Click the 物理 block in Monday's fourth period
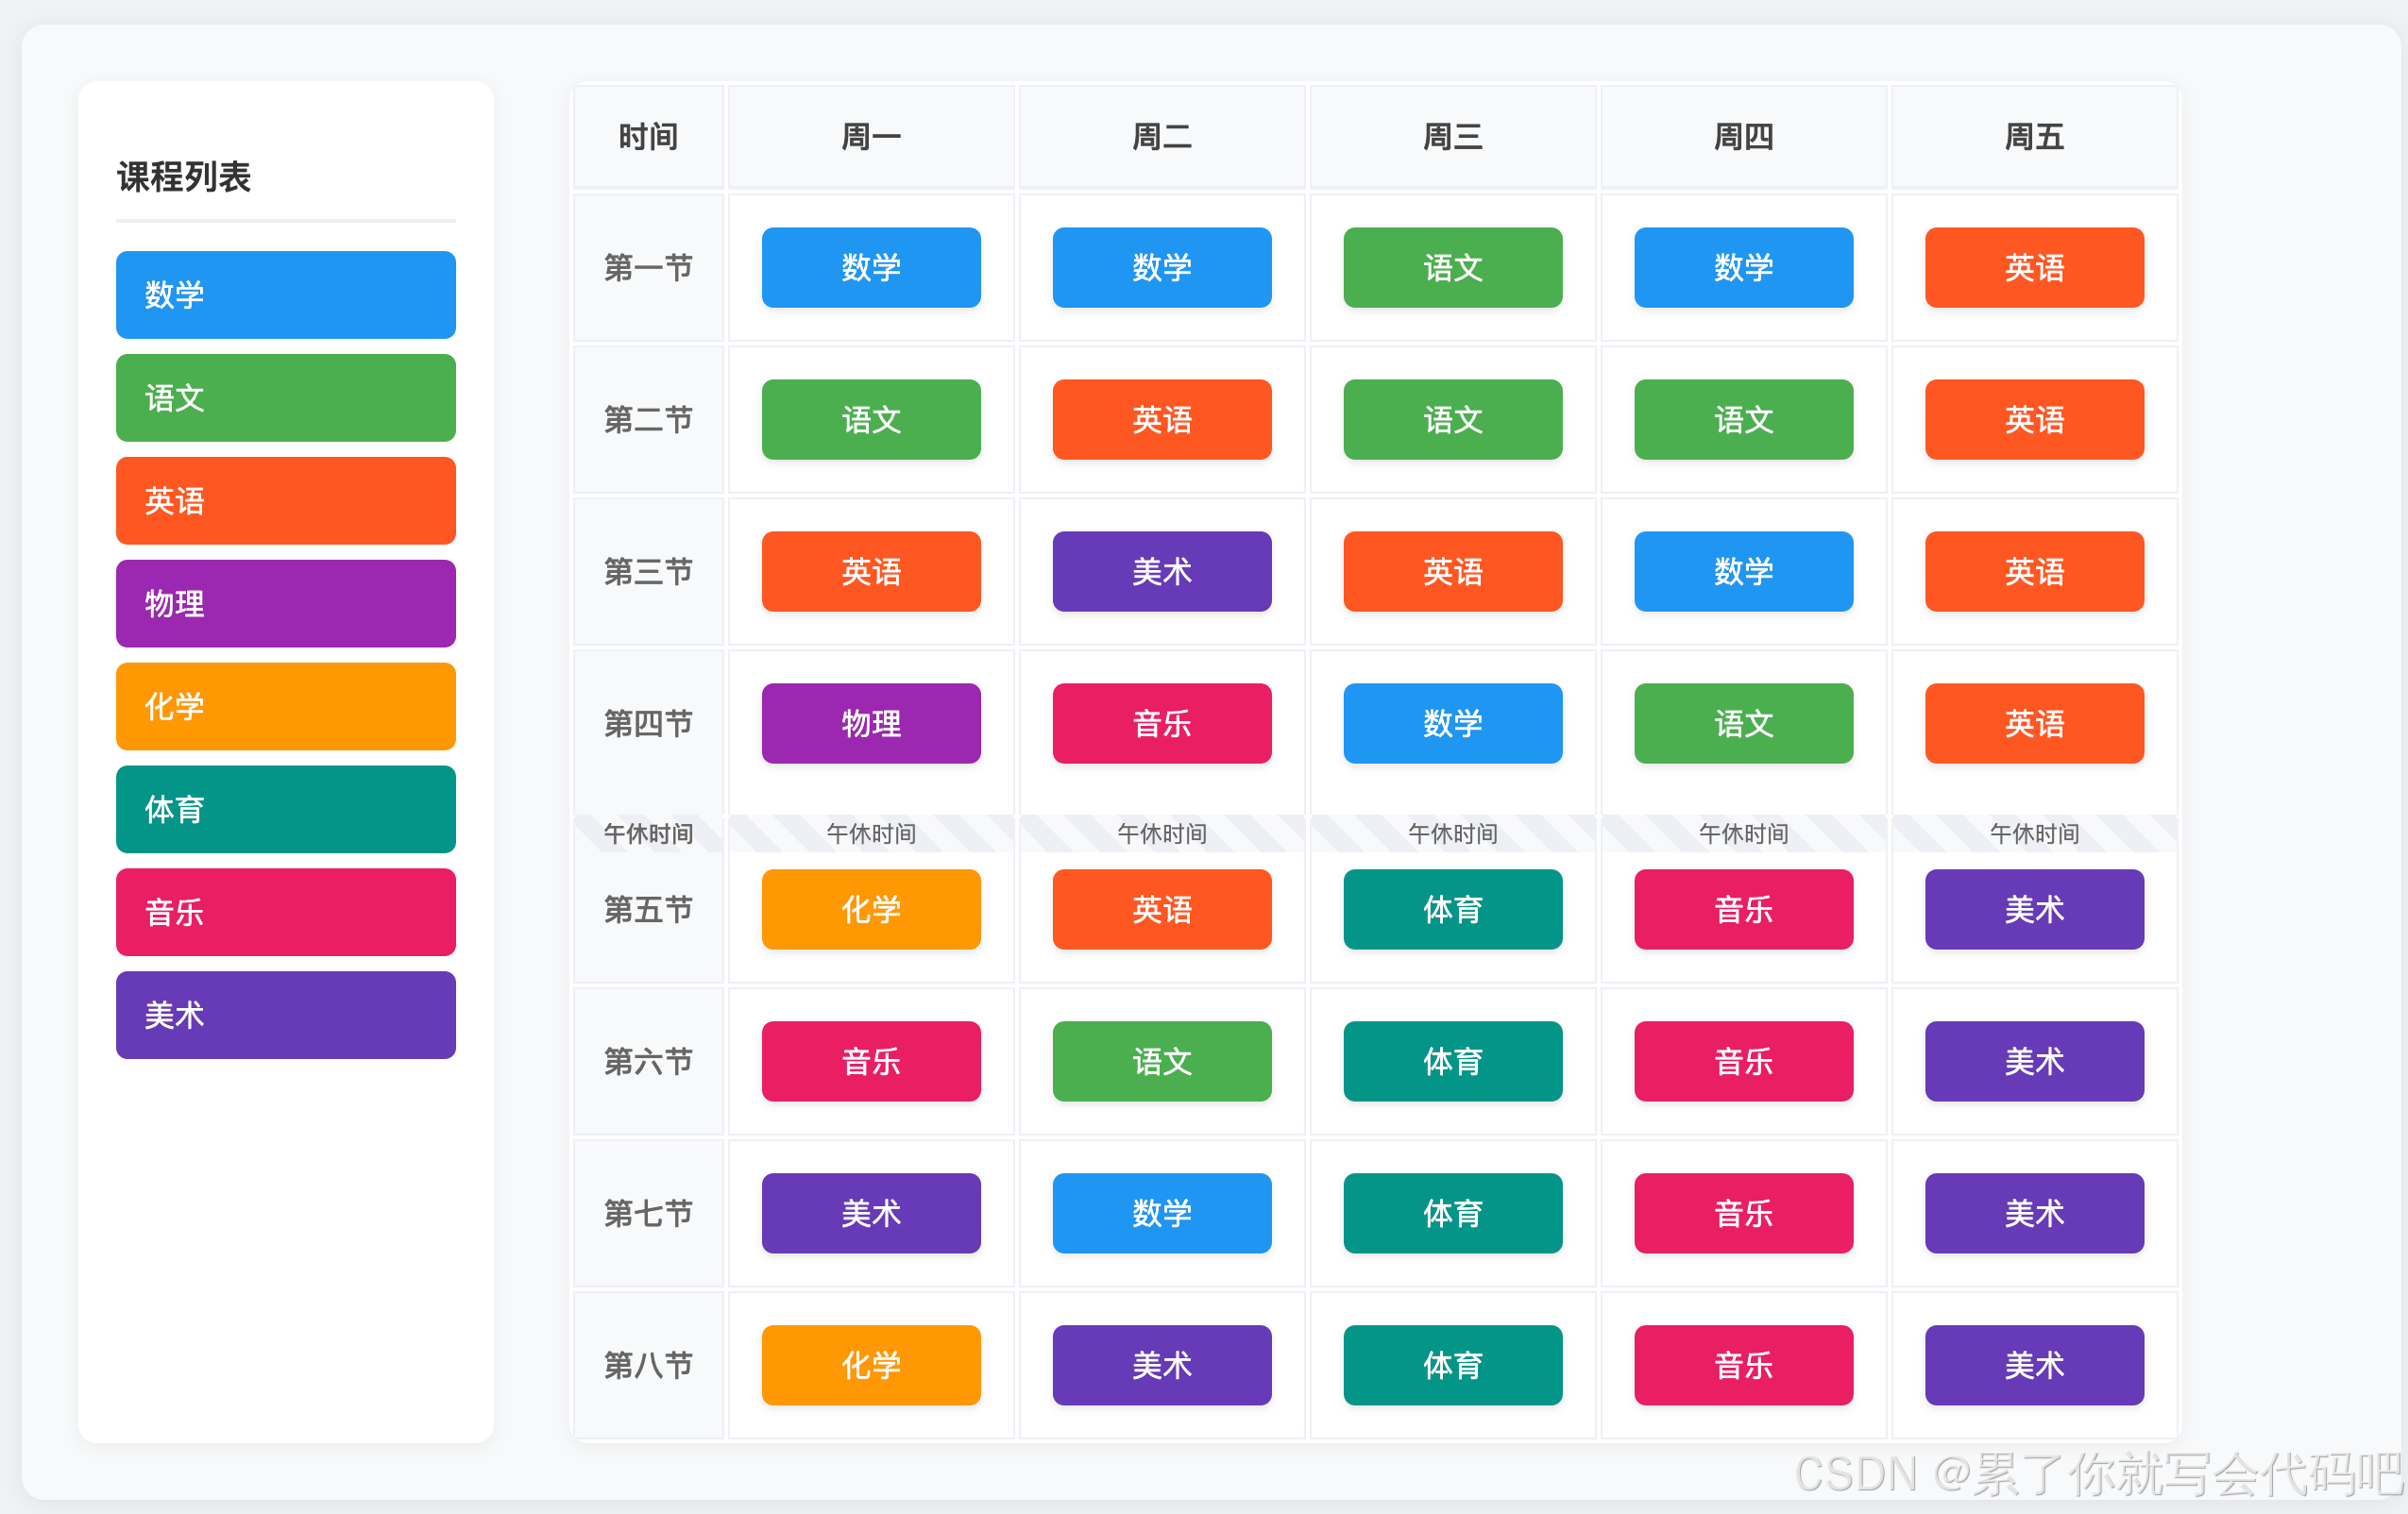Screen dimensions: 2408x1514 click(x=871, y=724)
